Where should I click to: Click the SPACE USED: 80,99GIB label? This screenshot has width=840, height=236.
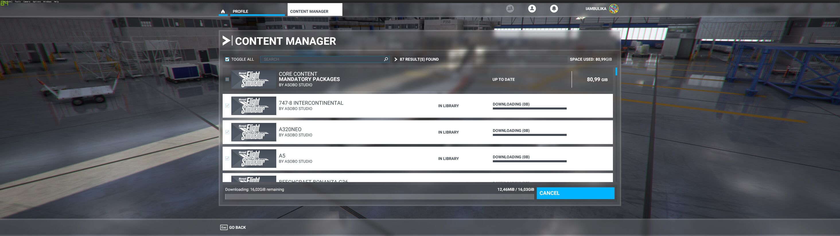591,59
